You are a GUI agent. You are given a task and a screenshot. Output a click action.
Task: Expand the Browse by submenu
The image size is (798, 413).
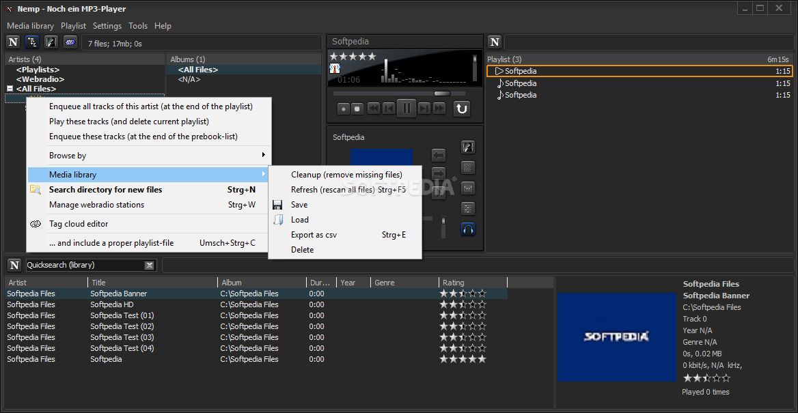(149, 156)
